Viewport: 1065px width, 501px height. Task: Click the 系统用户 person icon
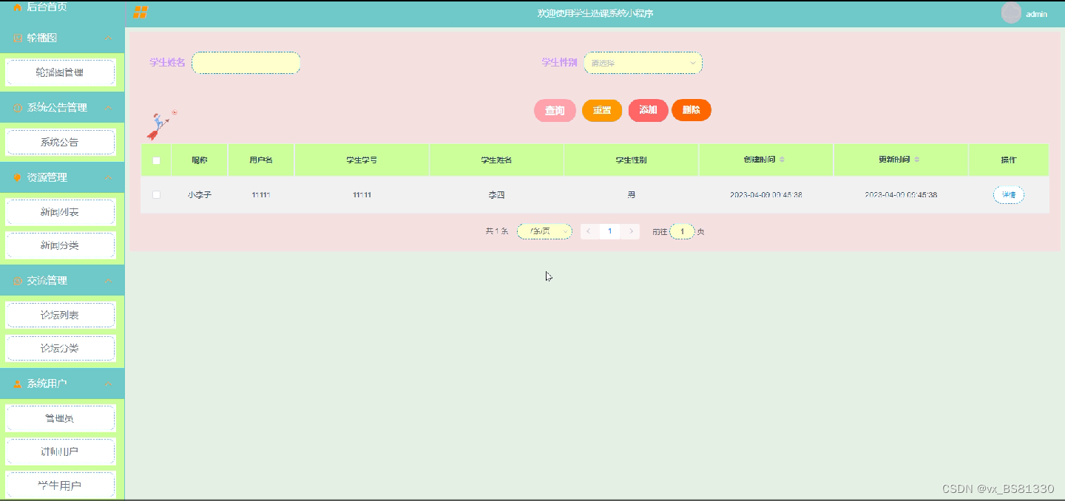tap(18, 384)
